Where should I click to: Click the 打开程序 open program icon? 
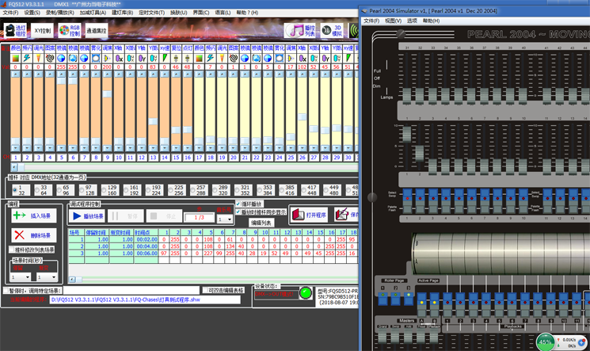pyautogui.click(x=308, y=216)
